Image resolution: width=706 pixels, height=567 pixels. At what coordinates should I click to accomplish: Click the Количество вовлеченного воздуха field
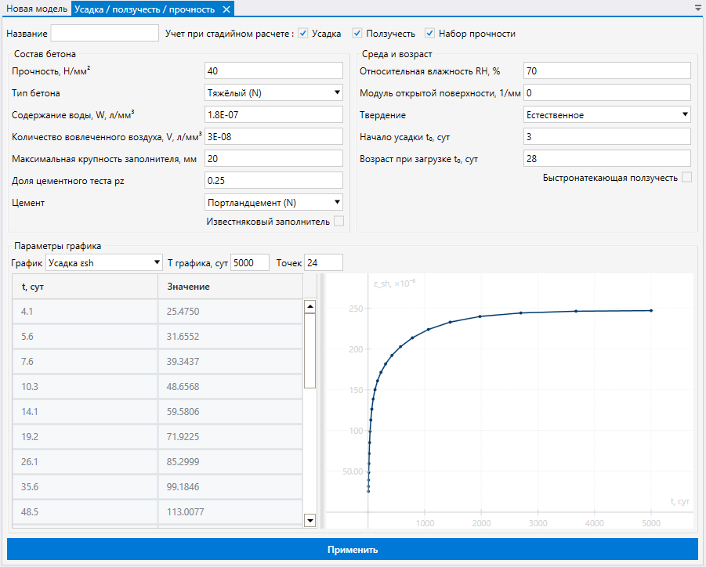(273, 137)
